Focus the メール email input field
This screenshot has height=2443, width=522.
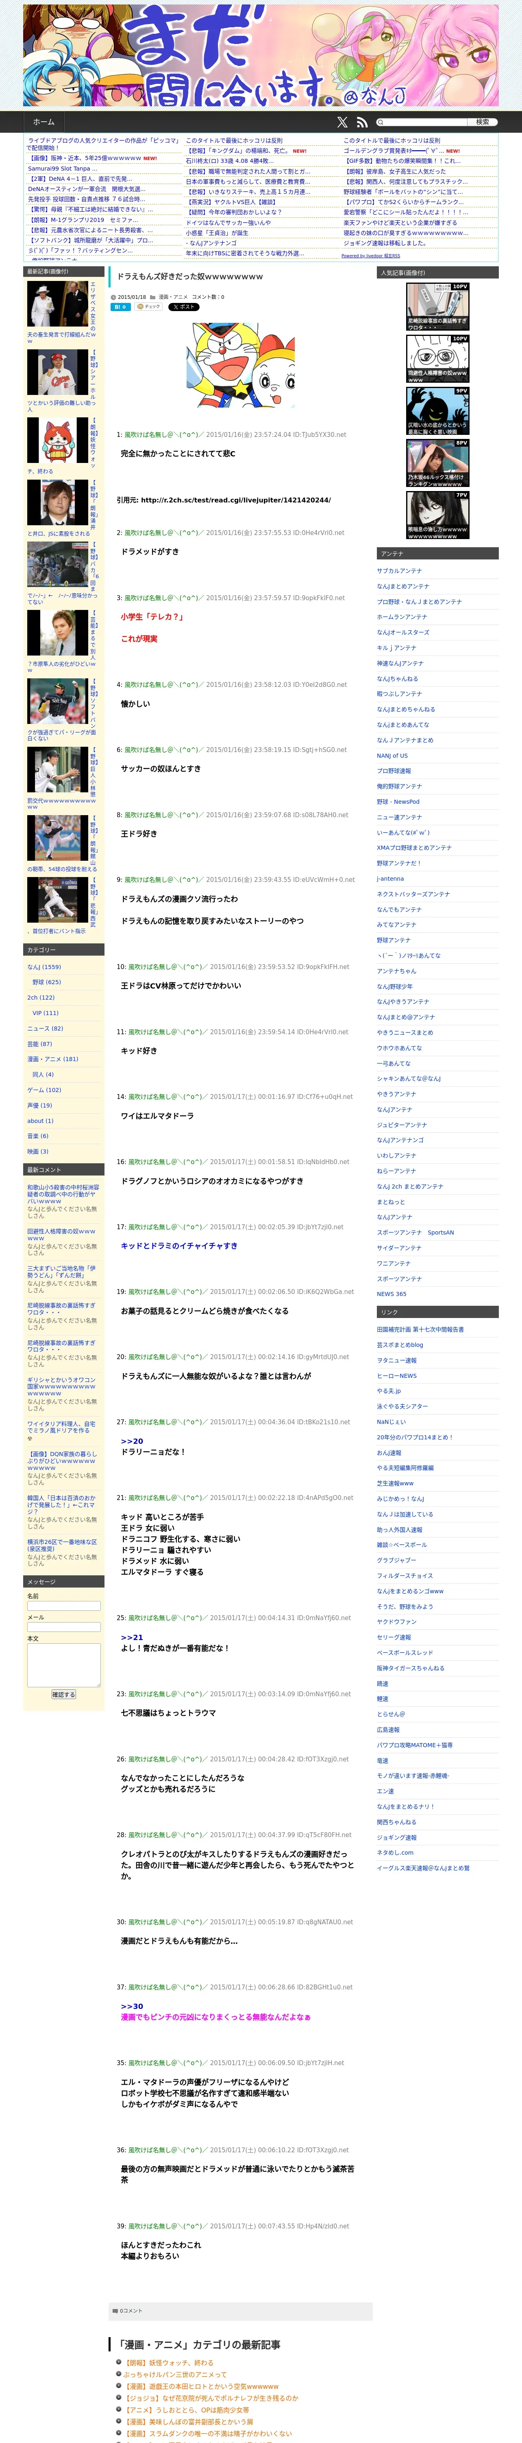coord(63,1627)
